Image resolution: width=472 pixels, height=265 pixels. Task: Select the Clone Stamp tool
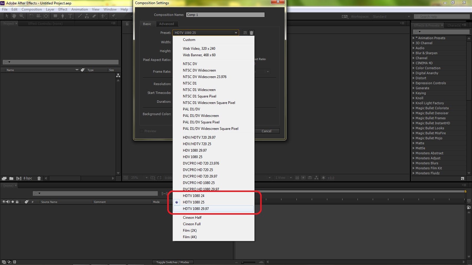(87, 16)
